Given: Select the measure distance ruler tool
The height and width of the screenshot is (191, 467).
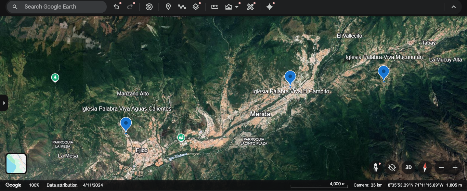Looking at the screenshot, I should click(x=215, y=7).
